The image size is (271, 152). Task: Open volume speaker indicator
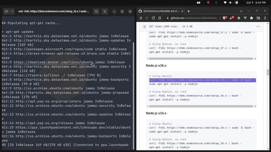tap(231, 3)
